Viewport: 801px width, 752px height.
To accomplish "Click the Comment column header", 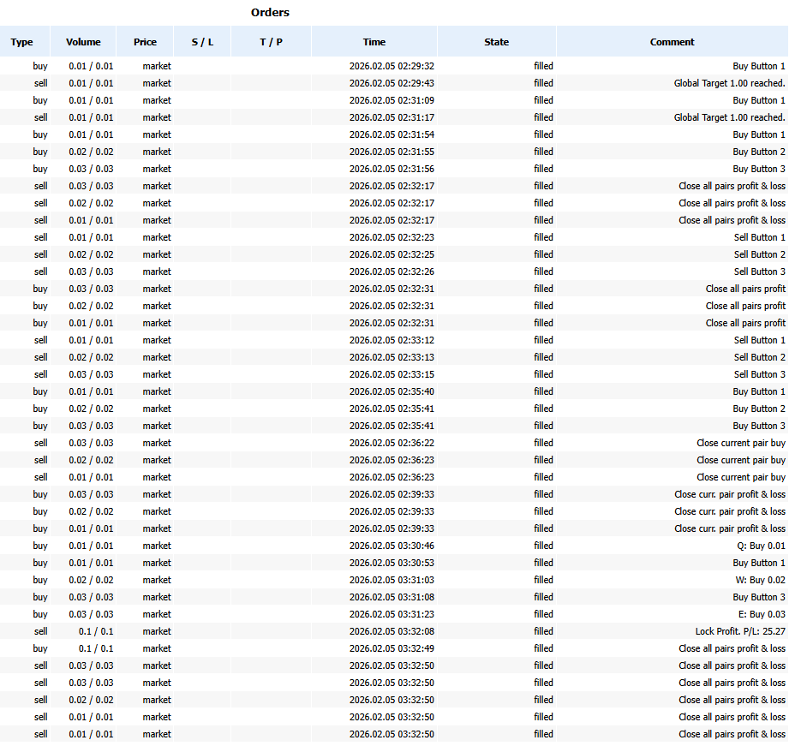I will pyautogui.click(x=672, y=42).
